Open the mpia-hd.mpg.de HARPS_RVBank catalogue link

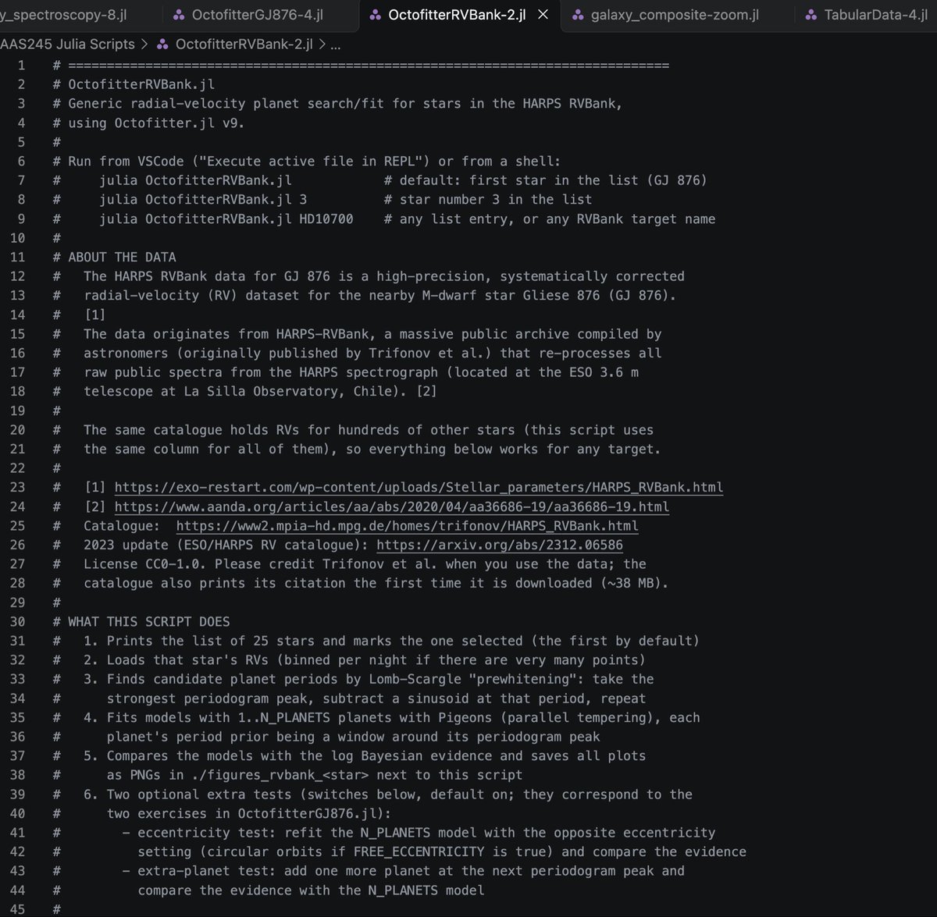click(x=407, y=526)
